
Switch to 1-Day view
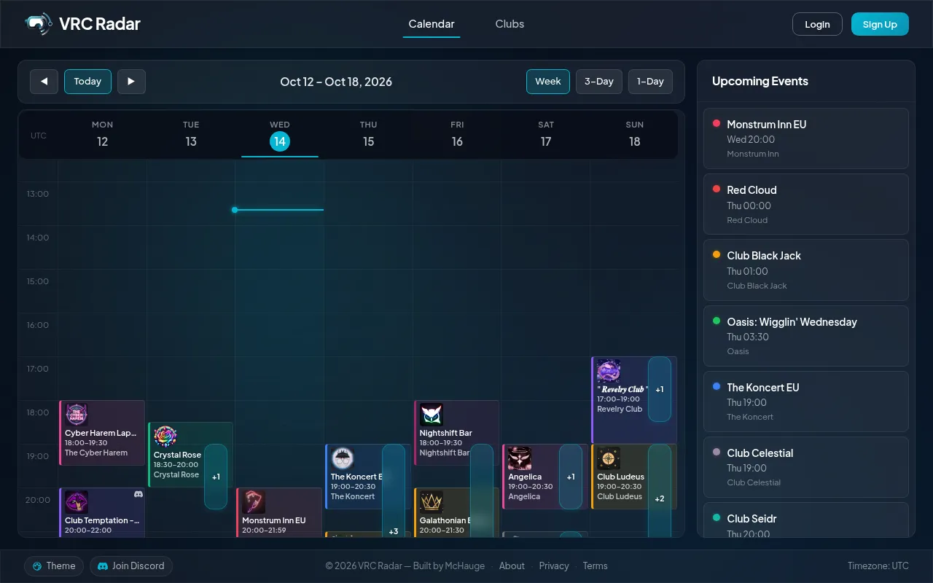[650, 82]
